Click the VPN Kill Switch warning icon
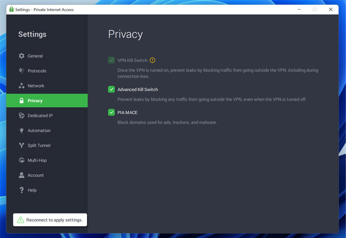 click(152, 60)
